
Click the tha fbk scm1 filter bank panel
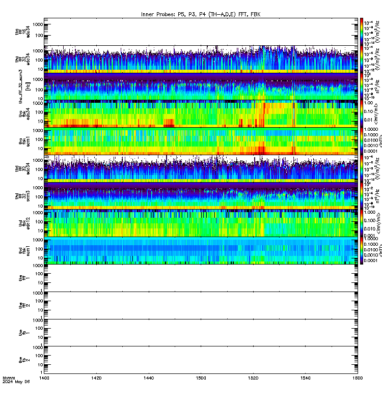click(201, 141)
